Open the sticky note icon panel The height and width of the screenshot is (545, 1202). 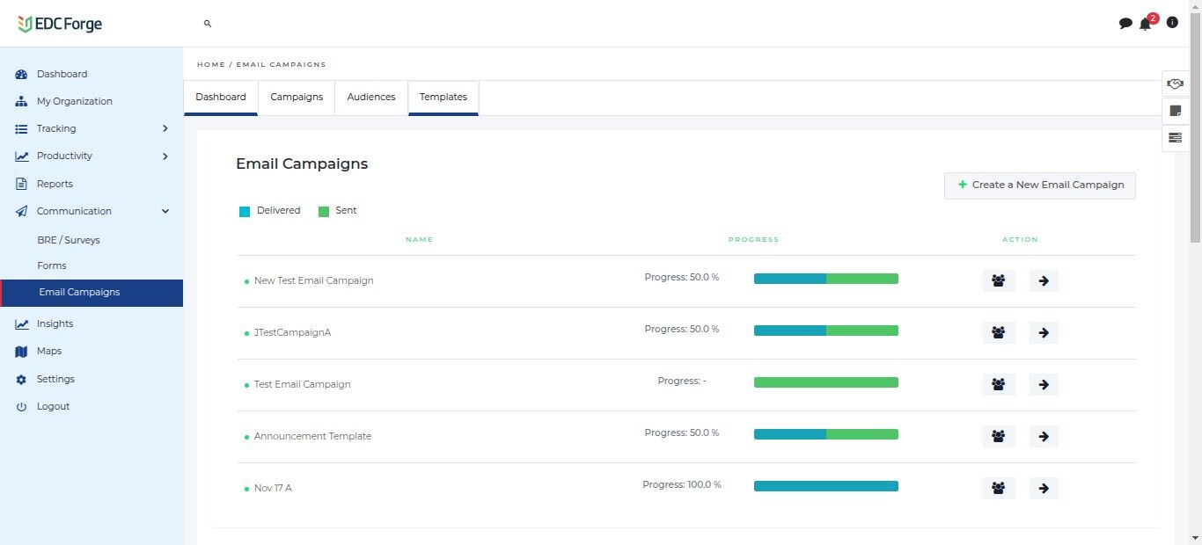tap(1175, 111)
